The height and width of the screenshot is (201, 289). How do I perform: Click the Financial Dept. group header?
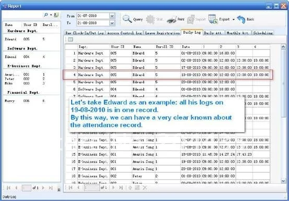(x=23, y=92)
